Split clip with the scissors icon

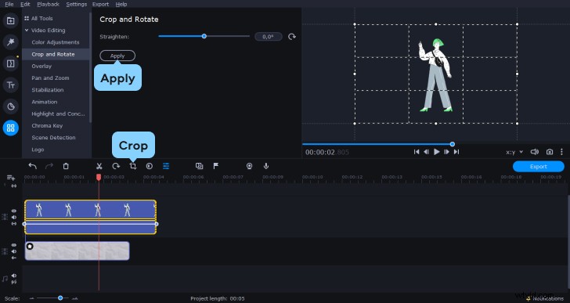[99, 166]
